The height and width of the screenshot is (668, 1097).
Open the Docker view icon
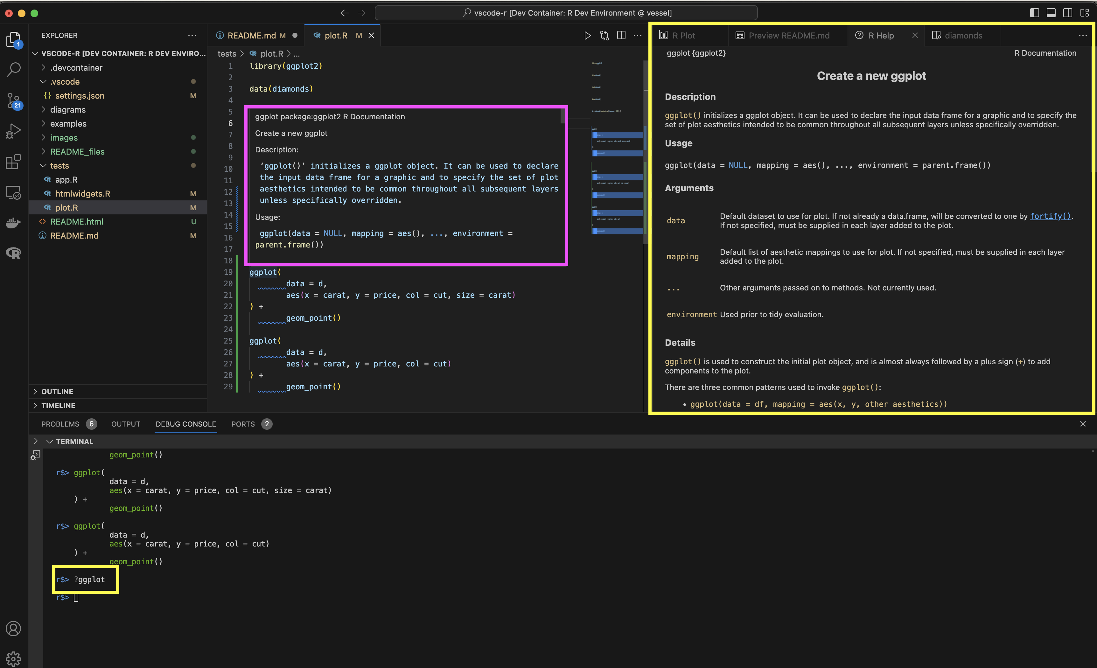pyautogui.click(x=13, y=223)
